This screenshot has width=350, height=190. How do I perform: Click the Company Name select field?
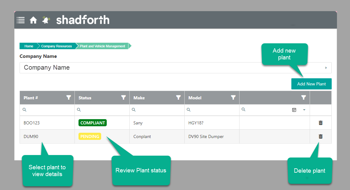pyautogui.click(x=175, y=68)
